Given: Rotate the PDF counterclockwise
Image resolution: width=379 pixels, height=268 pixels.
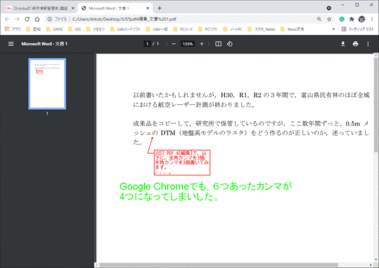Looking at the screenshot, I should (230, 44).
